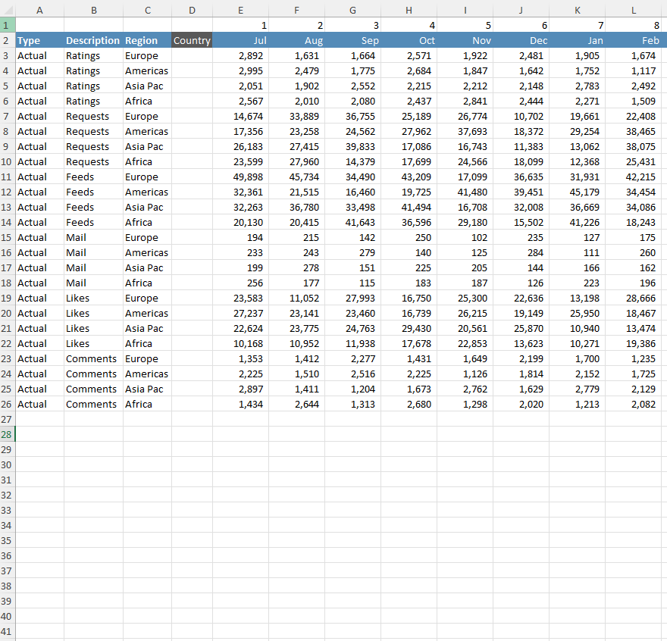Click Europe region in row 11

pyautogui.click(x=147, y=177)
